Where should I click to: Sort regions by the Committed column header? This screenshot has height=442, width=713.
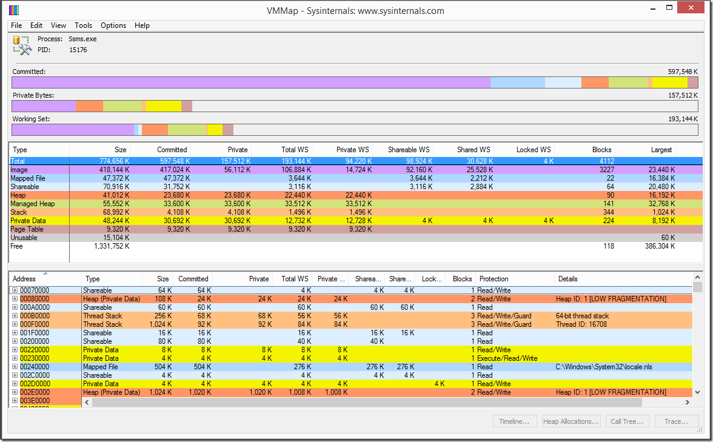pos(193,278)
